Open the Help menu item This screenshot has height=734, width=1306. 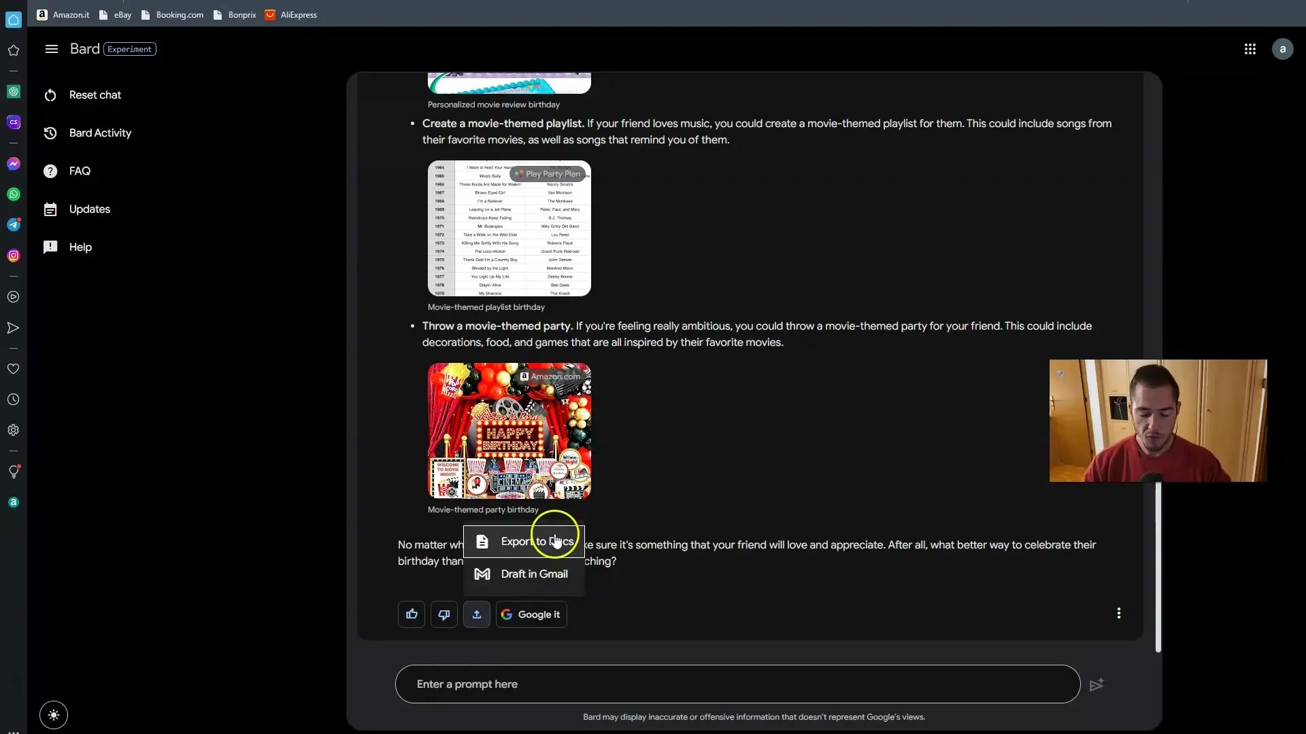[x=80, y=247]
